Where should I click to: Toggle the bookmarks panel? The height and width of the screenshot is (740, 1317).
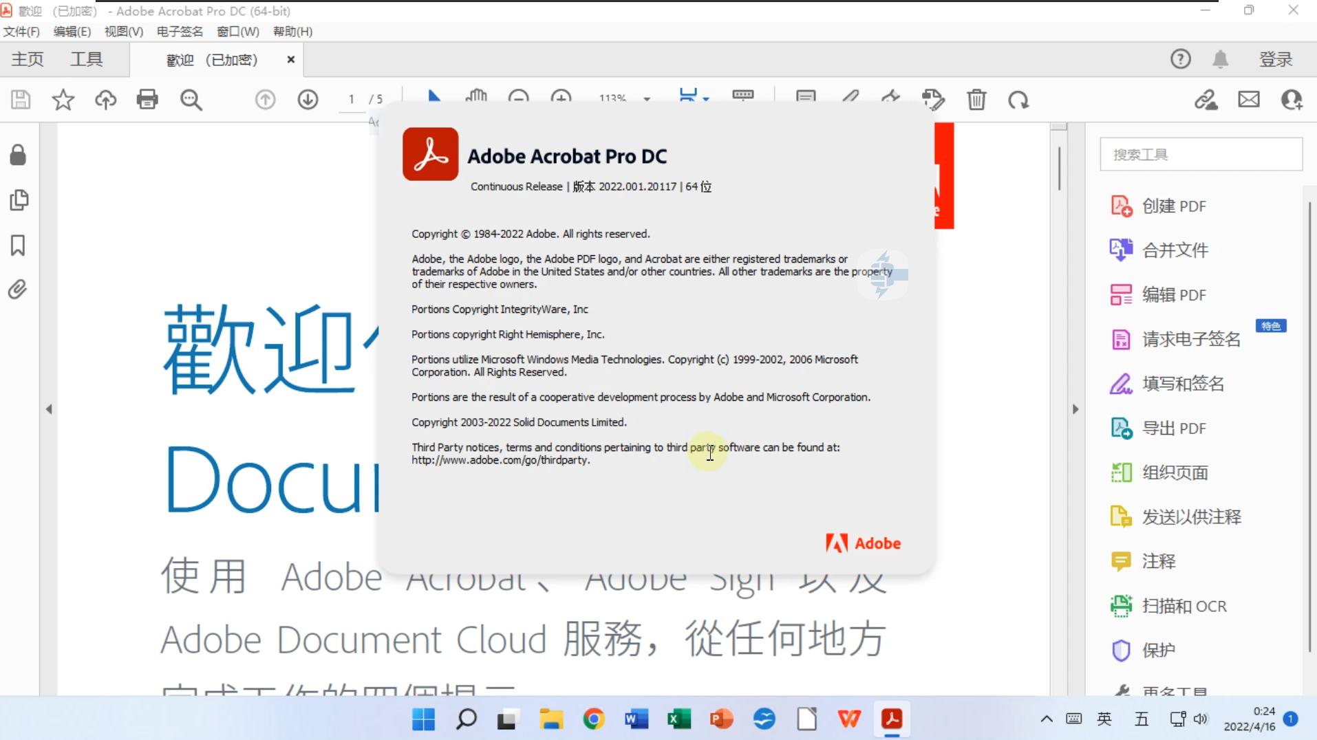pyautogui.click(x=18, y=246)
